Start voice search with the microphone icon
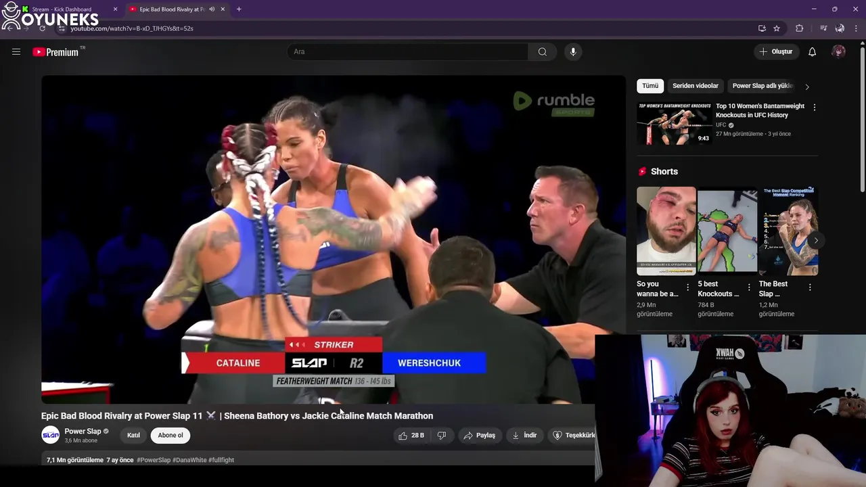This screenshot has height=487, width=866. pyautogui.click(x=573, y=52)
